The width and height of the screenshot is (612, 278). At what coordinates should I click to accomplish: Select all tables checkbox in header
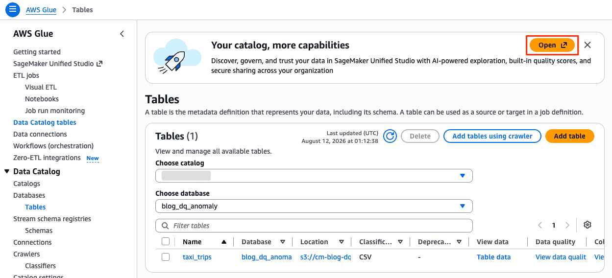166,241
